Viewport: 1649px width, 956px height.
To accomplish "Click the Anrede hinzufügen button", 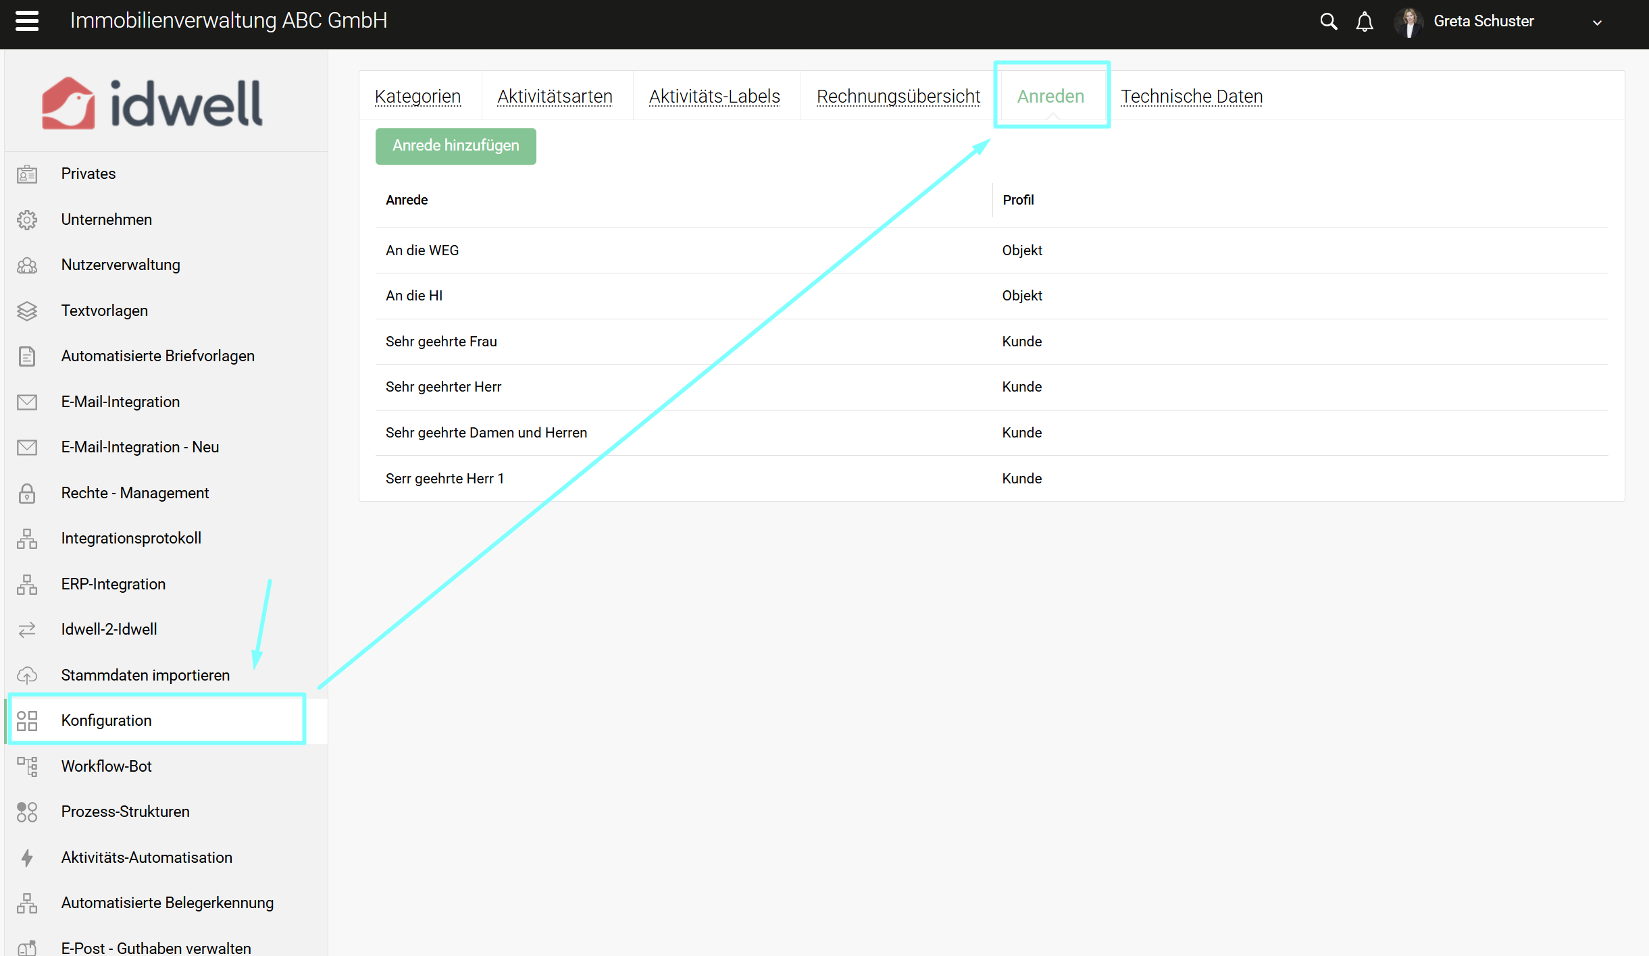I will (455, 146).
